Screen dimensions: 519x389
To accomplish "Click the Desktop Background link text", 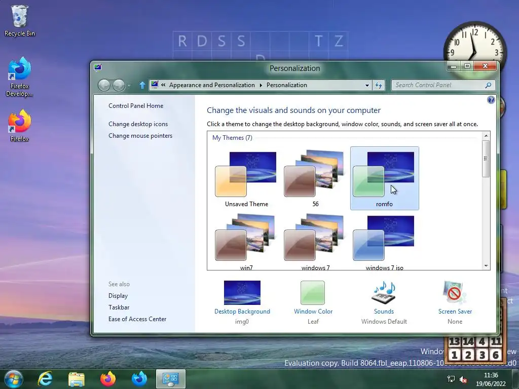I will pyautogui.click(x=242, y=312).
